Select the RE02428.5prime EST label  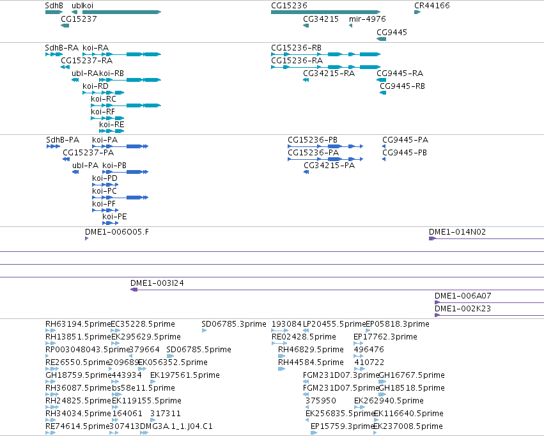304,337
